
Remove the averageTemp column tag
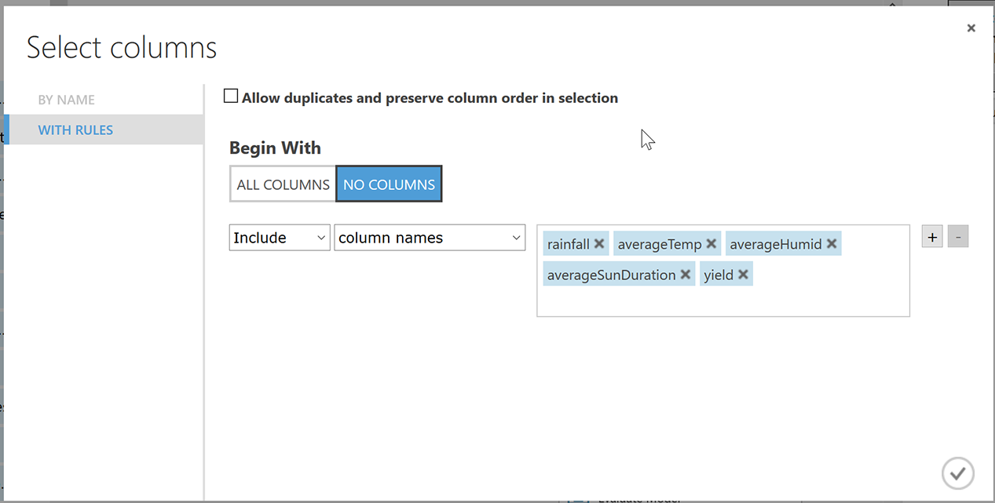pos(711,244)
